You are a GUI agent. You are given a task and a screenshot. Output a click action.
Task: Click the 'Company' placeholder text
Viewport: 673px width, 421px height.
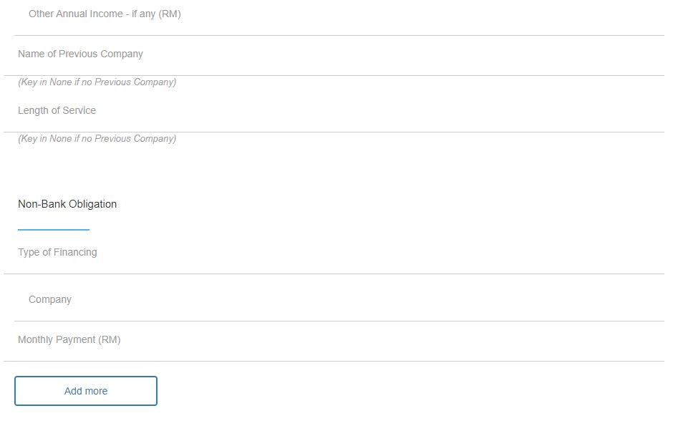50,300
